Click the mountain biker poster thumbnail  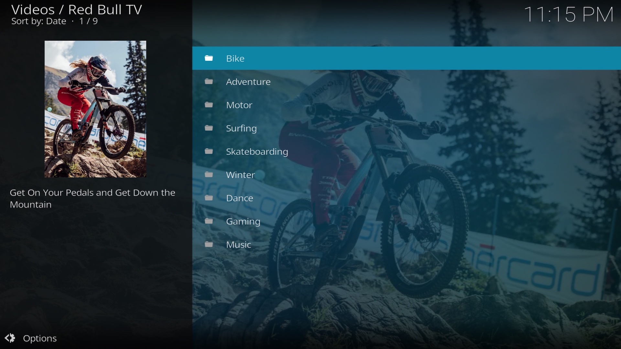point(95,109)
